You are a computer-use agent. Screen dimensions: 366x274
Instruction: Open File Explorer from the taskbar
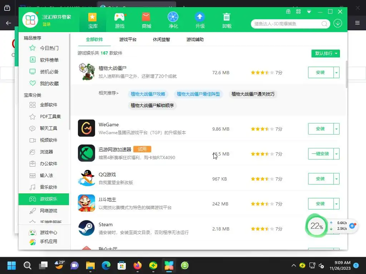click(90, 265)
